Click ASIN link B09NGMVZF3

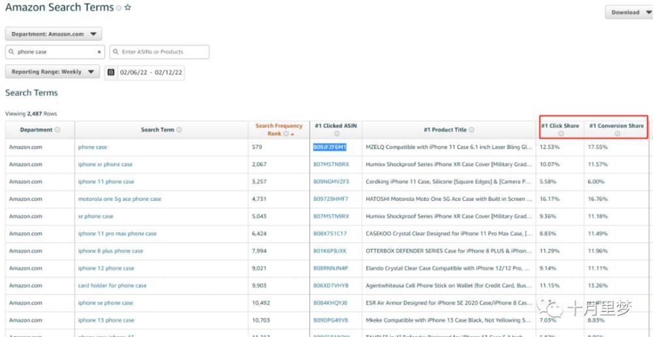[331, 182]
